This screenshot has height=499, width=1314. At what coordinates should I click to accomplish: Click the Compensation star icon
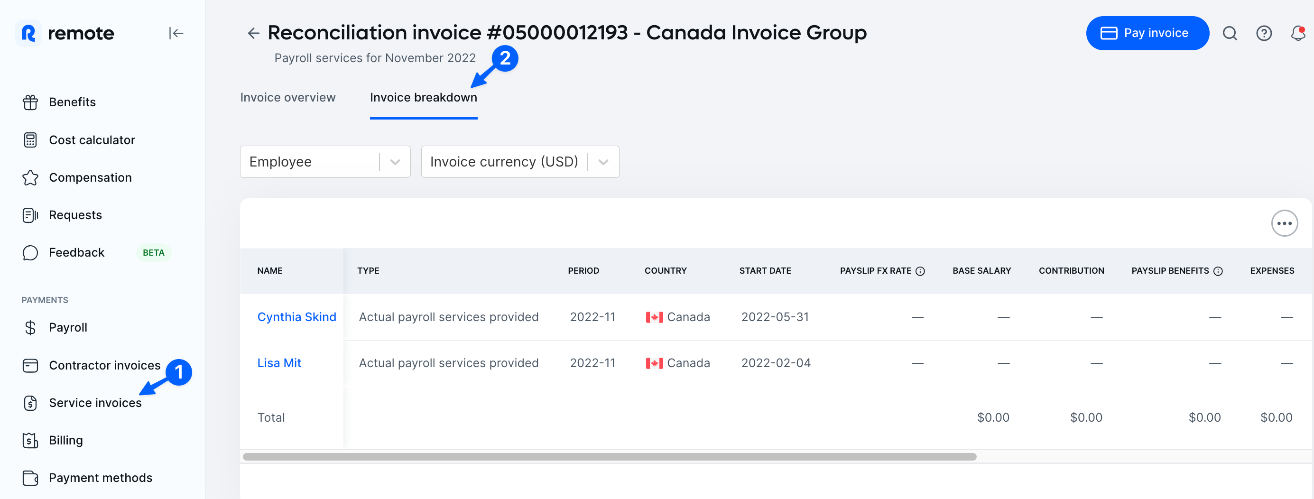[x=31, y=177]
